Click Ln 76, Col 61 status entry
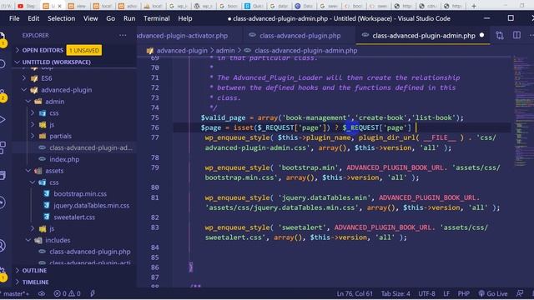 355,294
